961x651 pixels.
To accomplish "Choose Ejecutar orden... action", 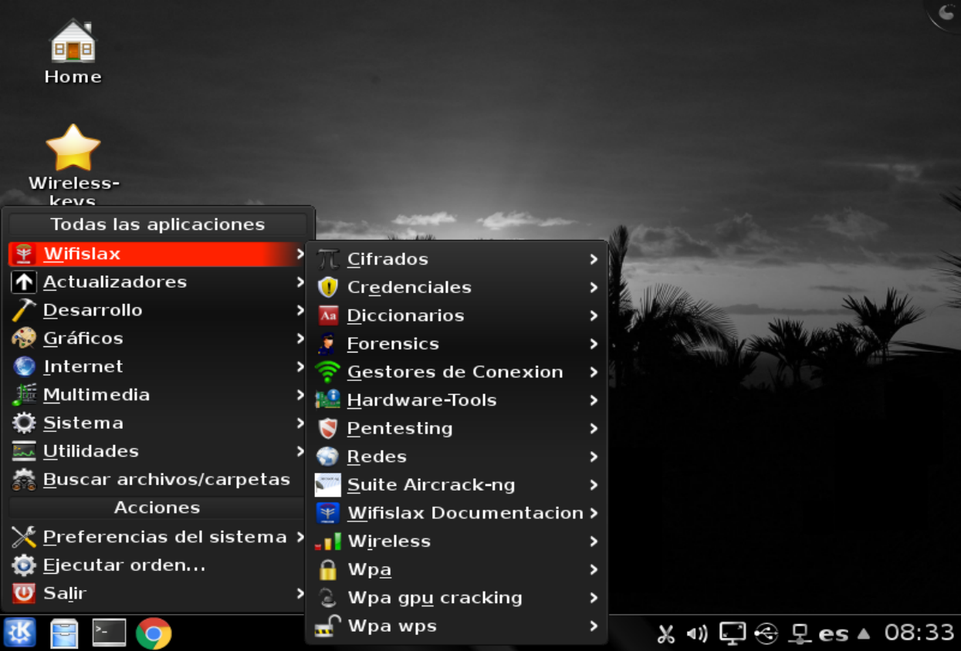I will tap(157, 565).
